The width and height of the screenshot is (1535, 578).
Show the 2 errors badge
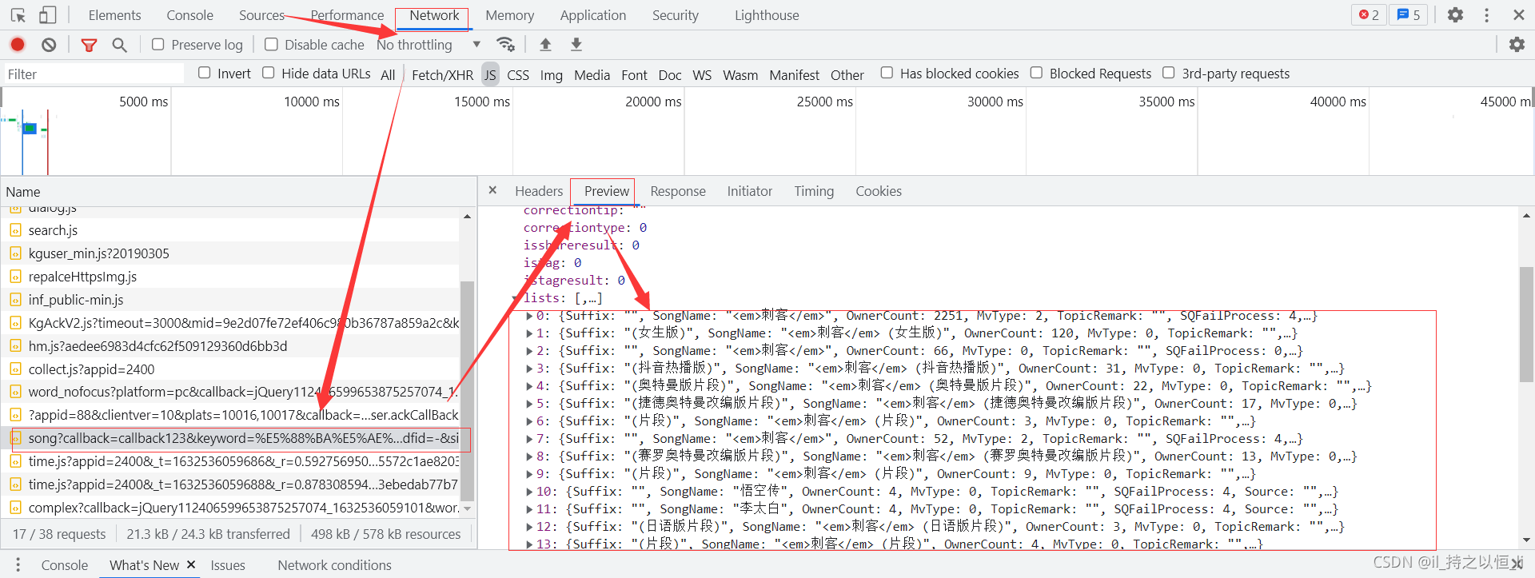[1369, 15]
